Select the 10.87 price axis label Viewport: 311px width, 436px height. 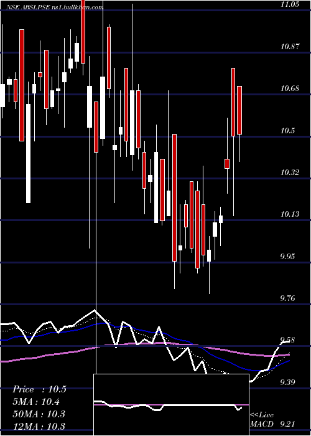290,46
